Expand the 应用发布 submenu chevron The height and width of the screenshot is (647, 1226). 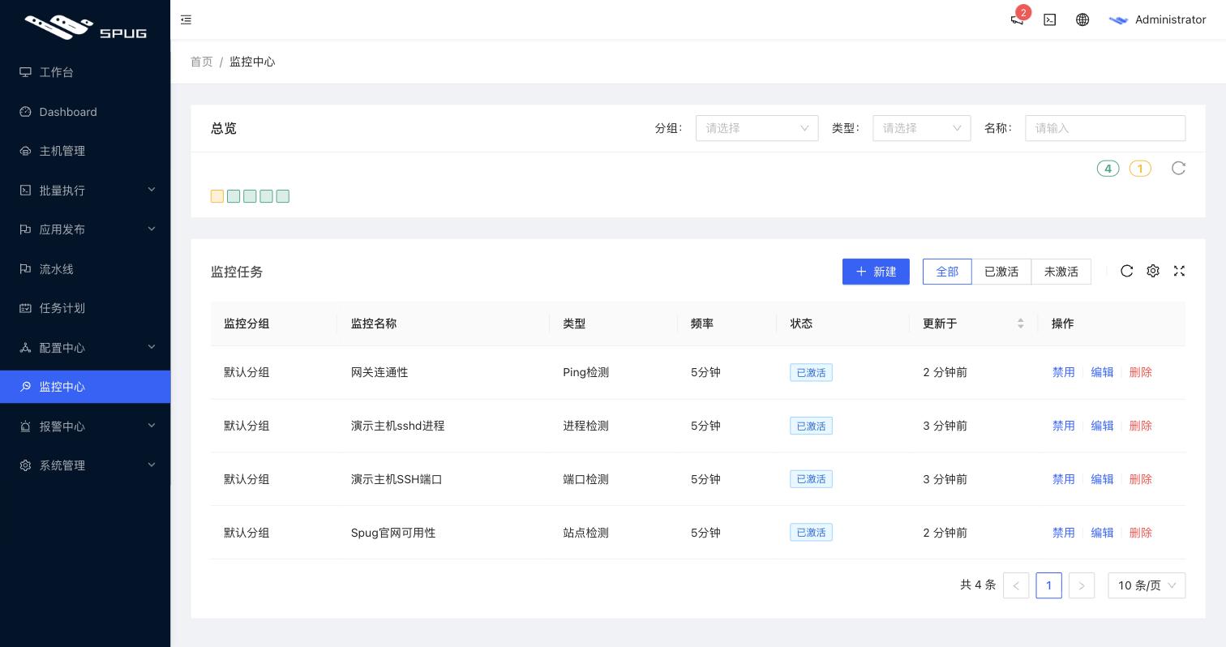(152, 229)
